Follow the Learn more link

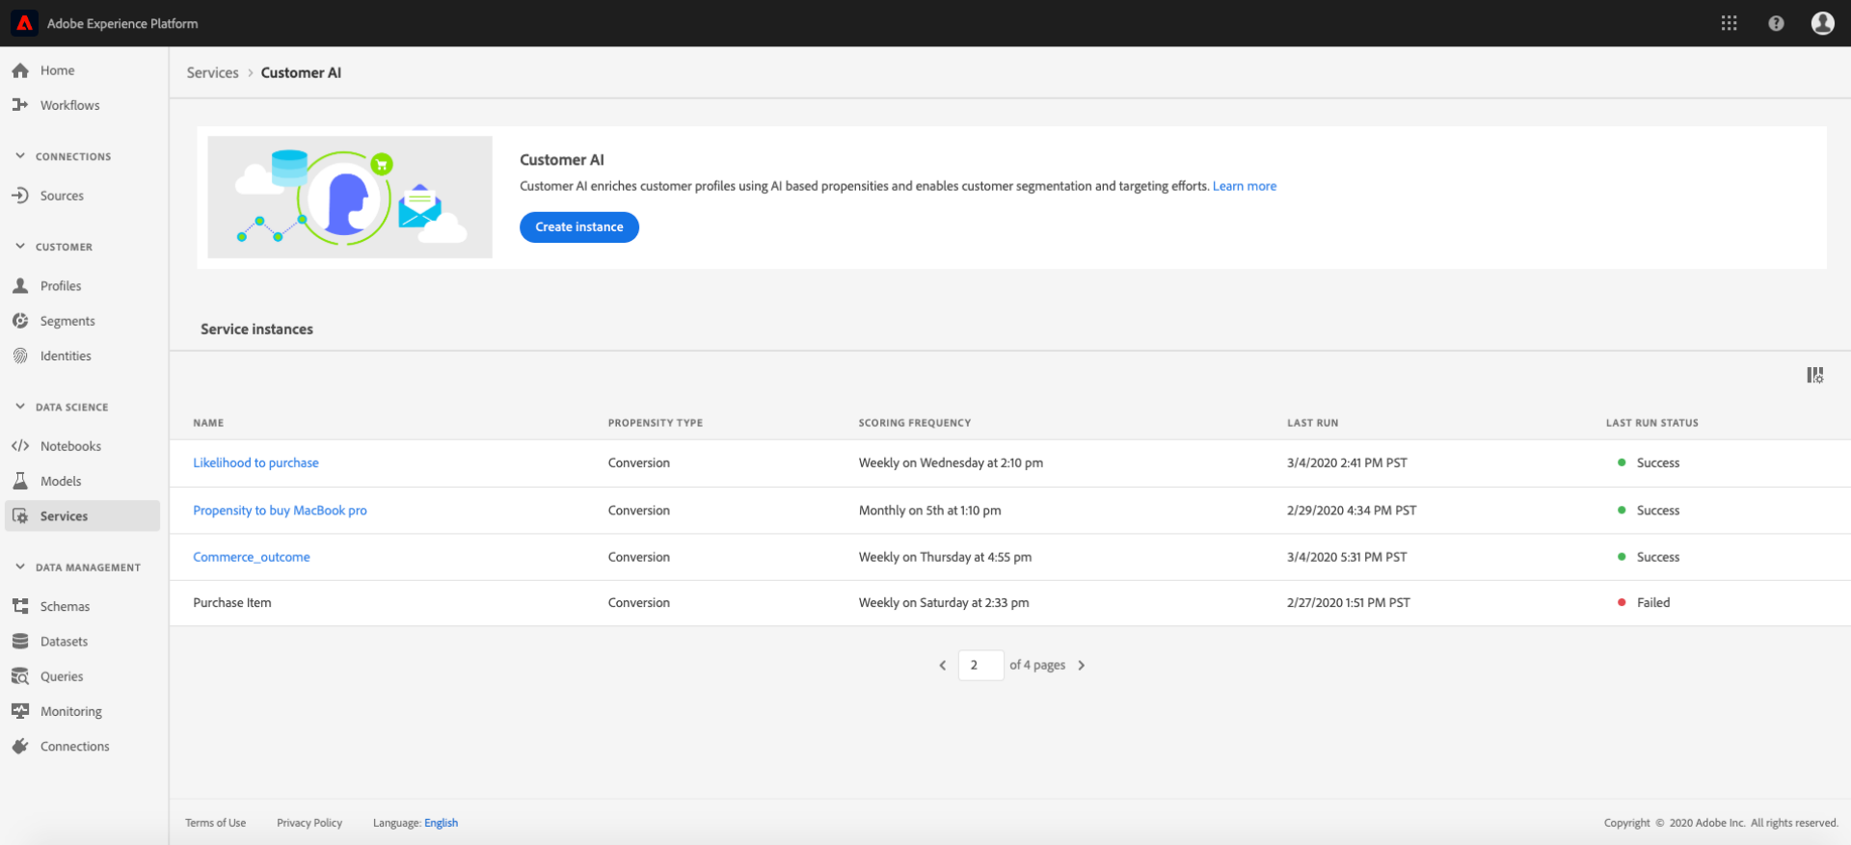pos(1245,186)
